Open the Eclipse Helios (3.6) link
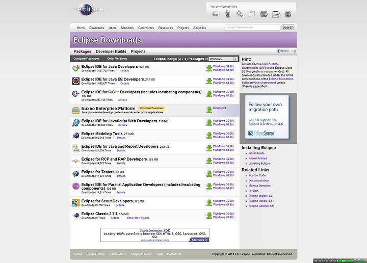This screenshot has width=367, height=263. (x=261, y=201)
